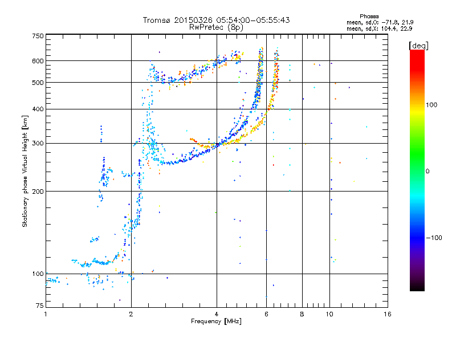Click the Stationary phase Virtual Height axis label
The image size is (456, 342).
point(25,172)
